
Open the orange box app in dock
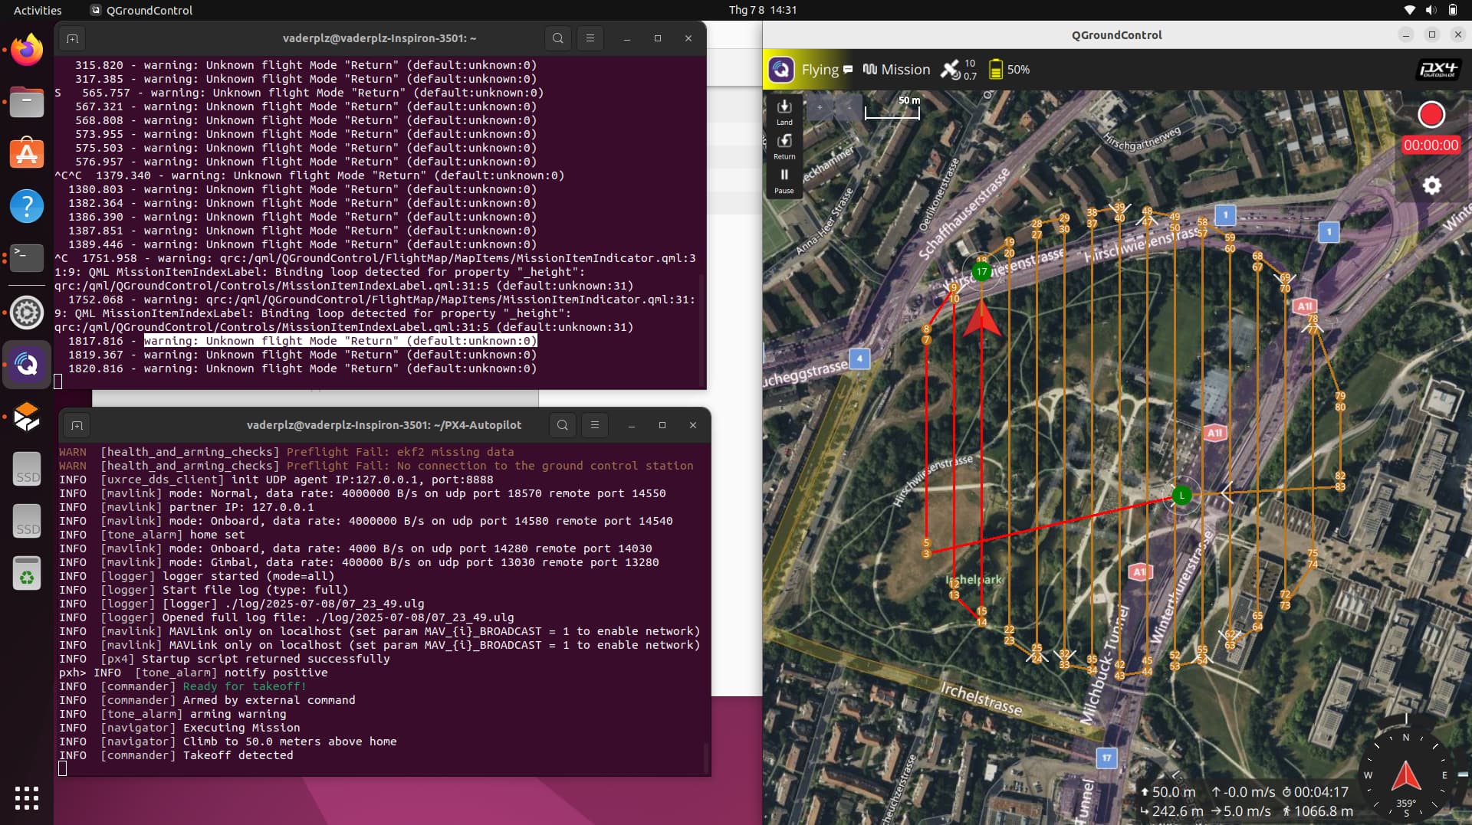point(27,417)
